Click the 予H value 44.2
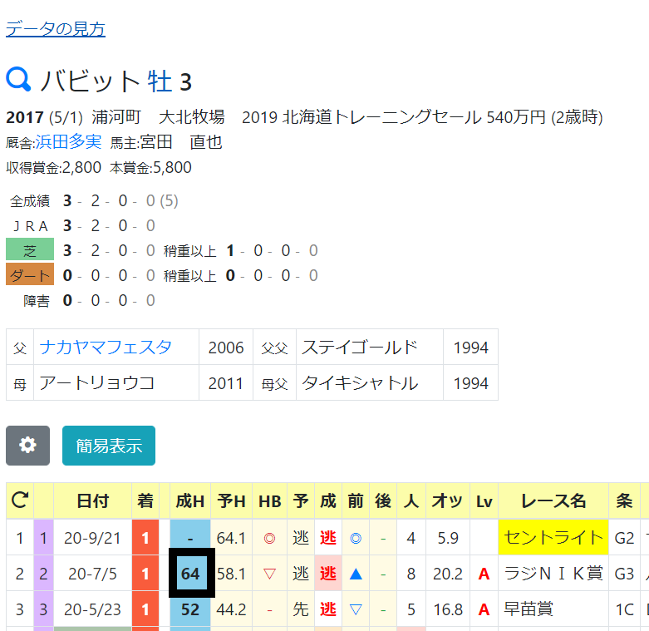This screenshot has height=631, width=649. pos(231,609)
